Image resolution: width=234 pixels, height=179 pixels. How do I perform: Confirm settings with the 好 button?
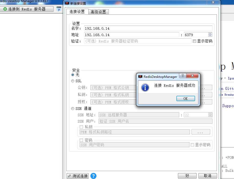click(187, 176)
